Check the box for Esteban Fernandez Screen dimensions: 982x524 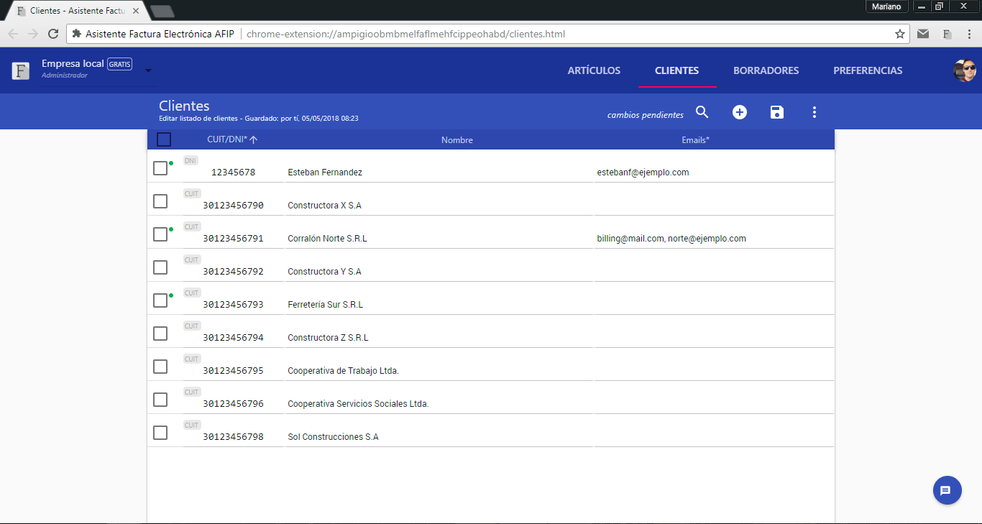pos(160,168)
